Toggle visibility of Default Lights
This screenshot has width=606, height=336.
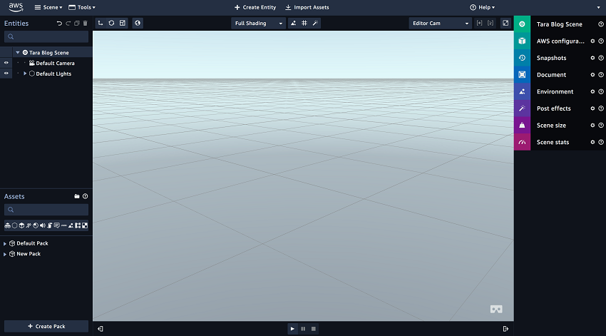6,73
